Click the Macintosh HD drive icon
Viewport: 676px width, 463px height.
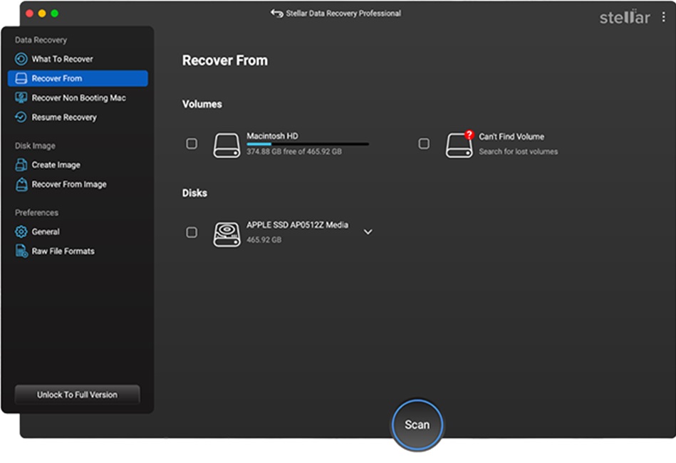(x=227, y=145)
